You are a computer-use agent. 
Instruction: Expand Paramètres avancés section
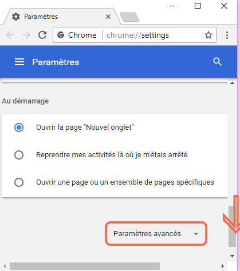[x=156, y=233]
